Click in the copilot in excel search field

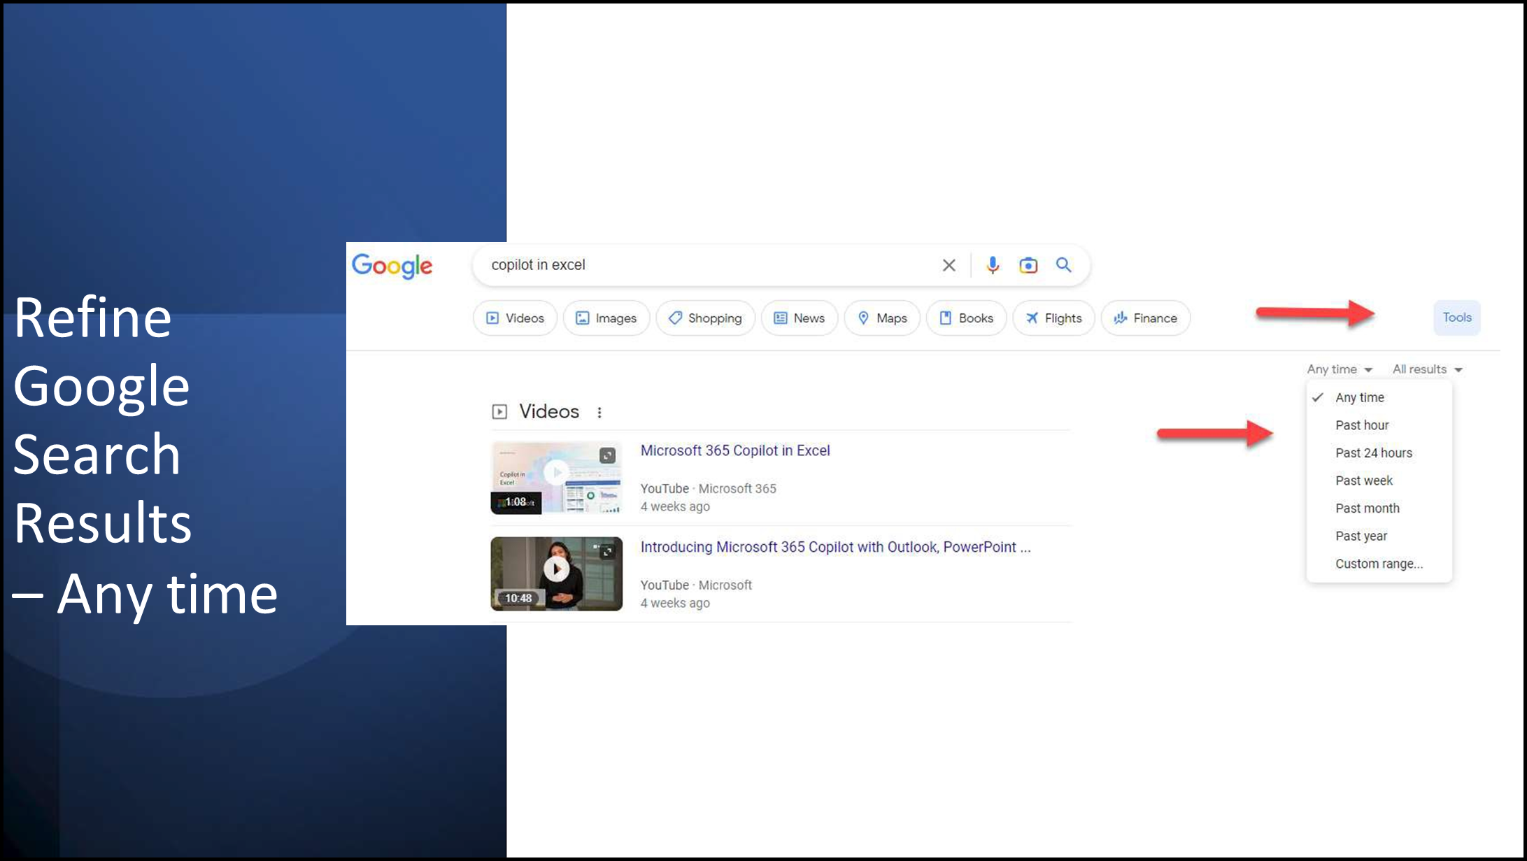pos(699,265)
